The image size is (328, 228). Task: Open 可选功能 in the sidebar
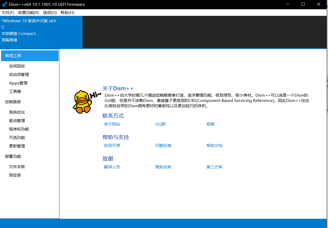[17, 138]
